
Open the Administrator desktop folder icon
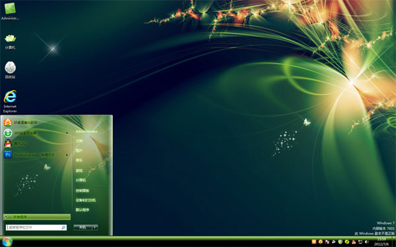coord(10,11)
